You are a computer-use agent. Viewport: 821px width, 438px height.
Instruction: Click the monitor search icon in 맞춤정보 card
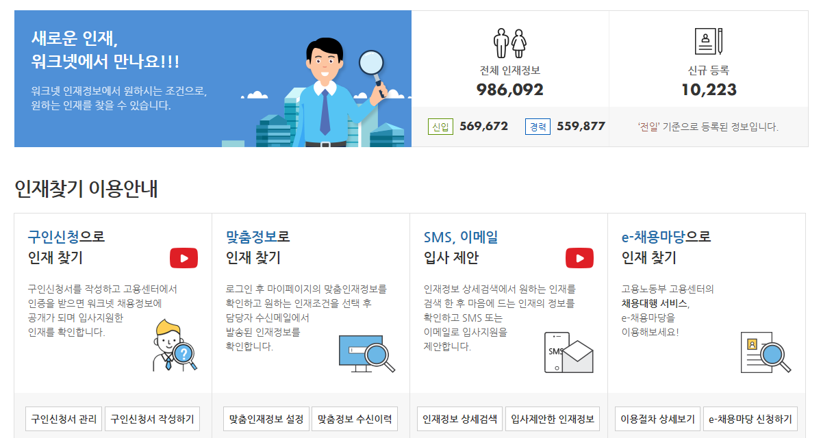pos(367,354)
